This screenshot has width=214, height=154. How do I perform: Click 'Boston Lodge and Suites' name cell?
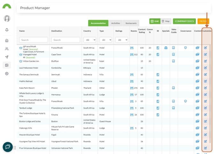30,121
